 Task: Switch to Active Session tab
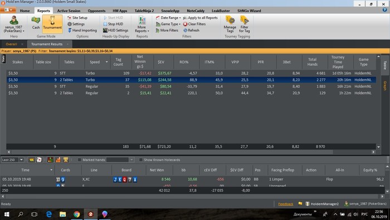pyautogui.click(x=69, y=11)
